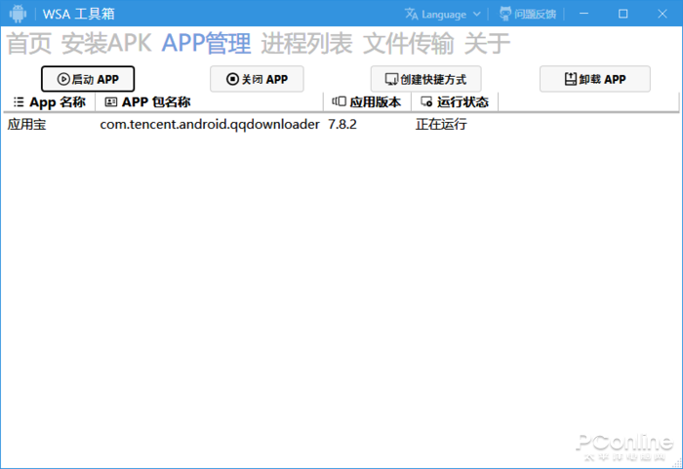
Task: Click status cell 正在运行
Action: tap(441, 125)
